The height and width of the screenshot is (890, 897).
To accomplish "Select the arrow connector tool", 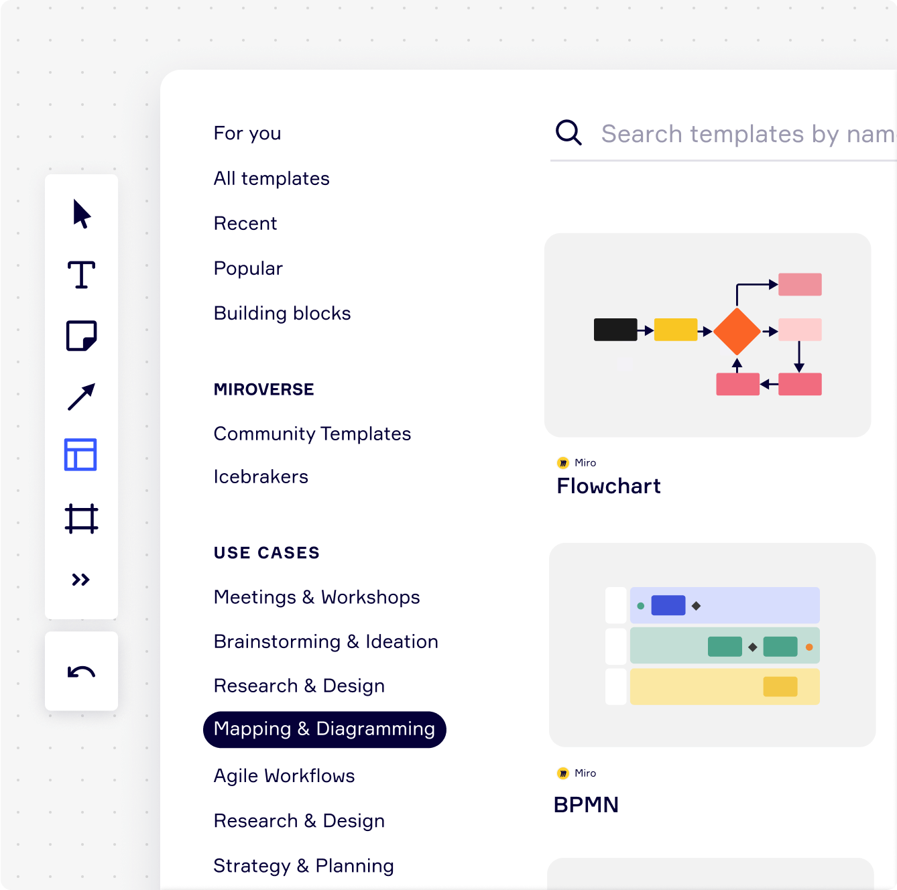I will click(82, 397).
